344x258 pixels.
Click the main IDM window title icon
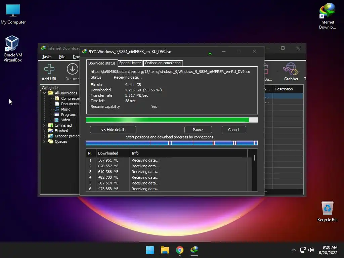pos(43,48)
